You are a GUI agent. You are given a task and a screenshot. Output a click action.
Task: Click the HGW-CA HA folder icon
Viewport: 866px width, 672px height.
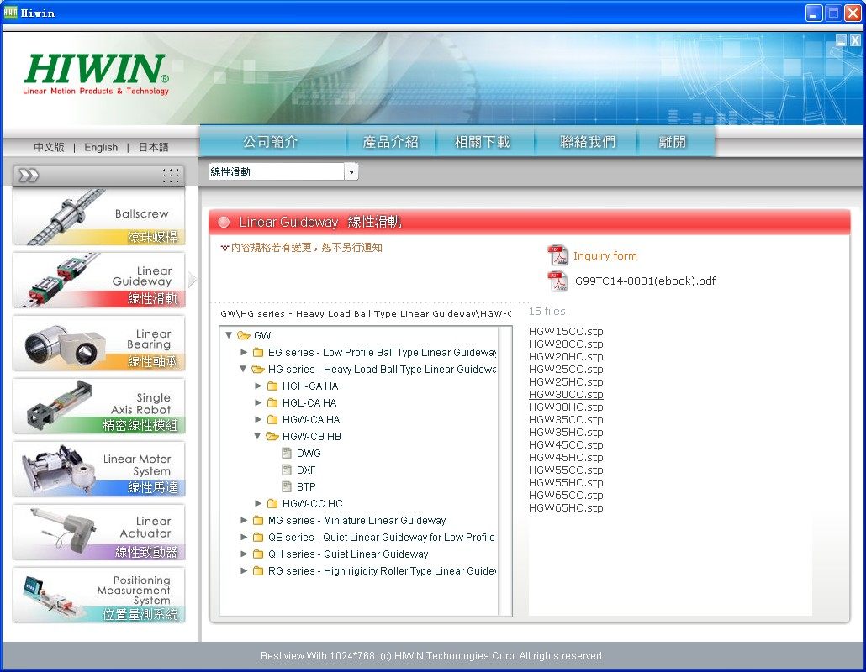pyautogui.click(x=272, y=419)
